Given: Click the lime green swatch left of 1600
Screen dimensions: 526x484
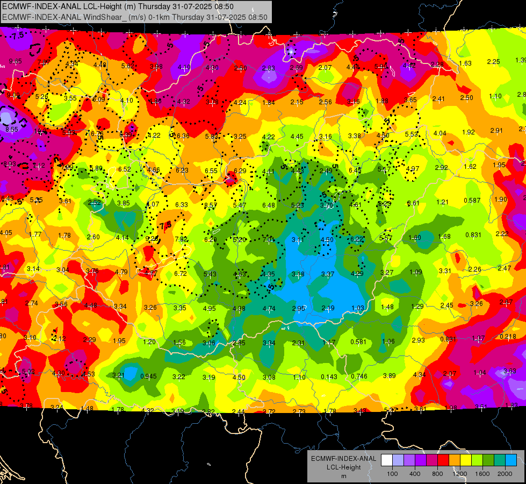Looking at the screenshot, I should [x=477, y=460].
